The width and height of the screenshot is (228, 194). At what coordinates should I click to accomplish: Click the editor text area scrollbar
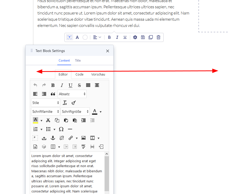pyautogui.click(x=107, y=173)
